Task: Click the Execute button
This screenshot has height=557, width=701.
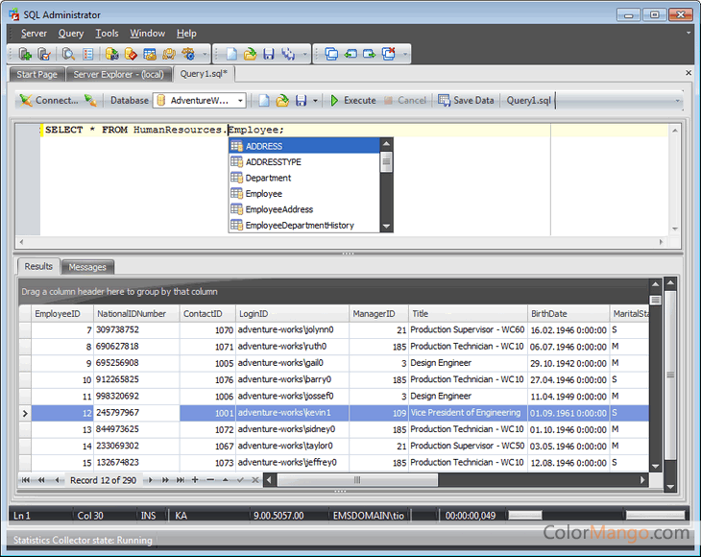Action: [x=353, y=101]
